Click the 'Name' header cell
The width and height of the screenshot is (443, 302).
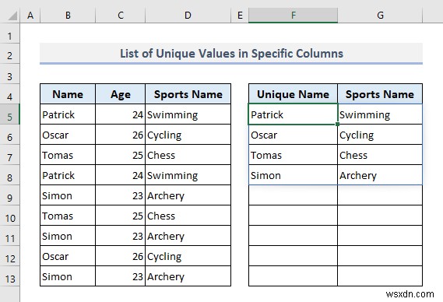point(68,94)
